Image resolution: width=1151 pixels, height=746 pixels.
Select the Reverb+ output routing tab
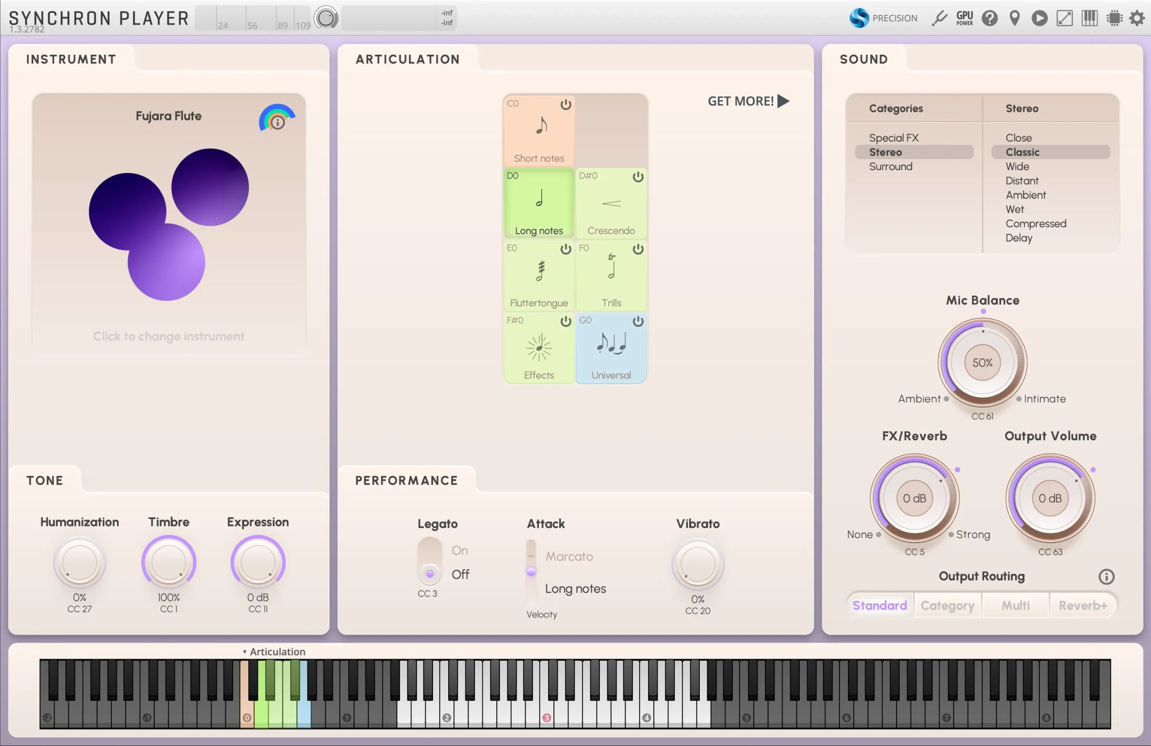point(1082,605)
